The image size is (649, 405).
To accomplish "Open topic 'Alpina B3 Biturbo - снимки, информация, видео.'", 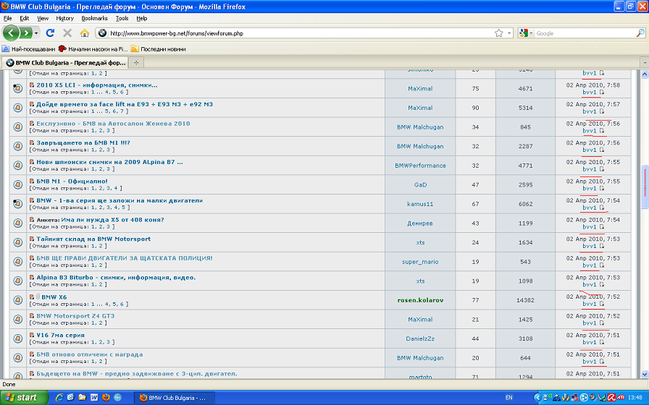I will tap(116, 277).
